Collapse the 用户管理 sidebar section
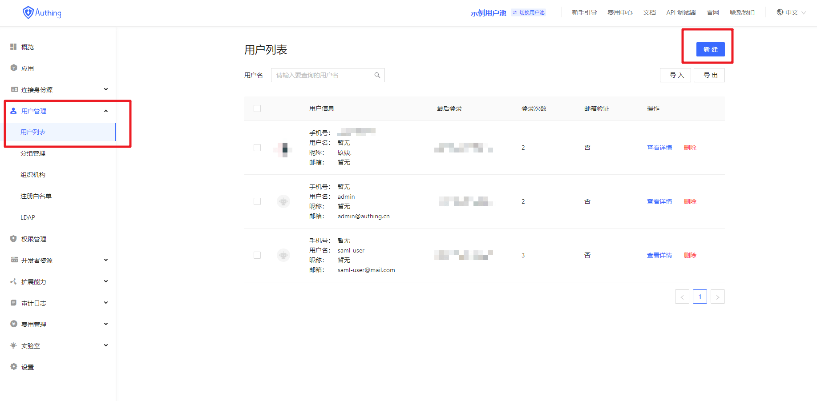The width and height of the screenshot is (817, 401). pyautogui.click(x=105, y=111)
